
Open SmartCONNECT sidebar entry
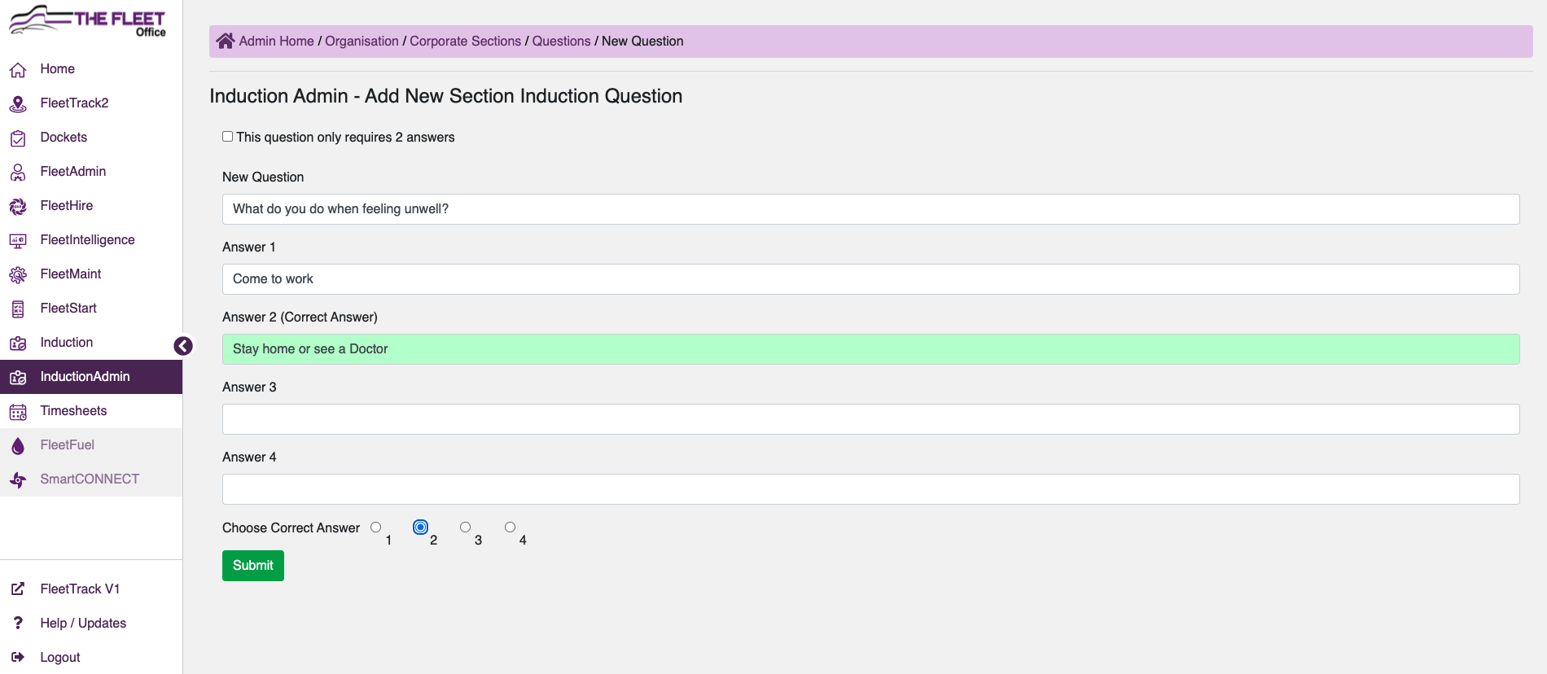pyautogui.click(x=91, y=479)
